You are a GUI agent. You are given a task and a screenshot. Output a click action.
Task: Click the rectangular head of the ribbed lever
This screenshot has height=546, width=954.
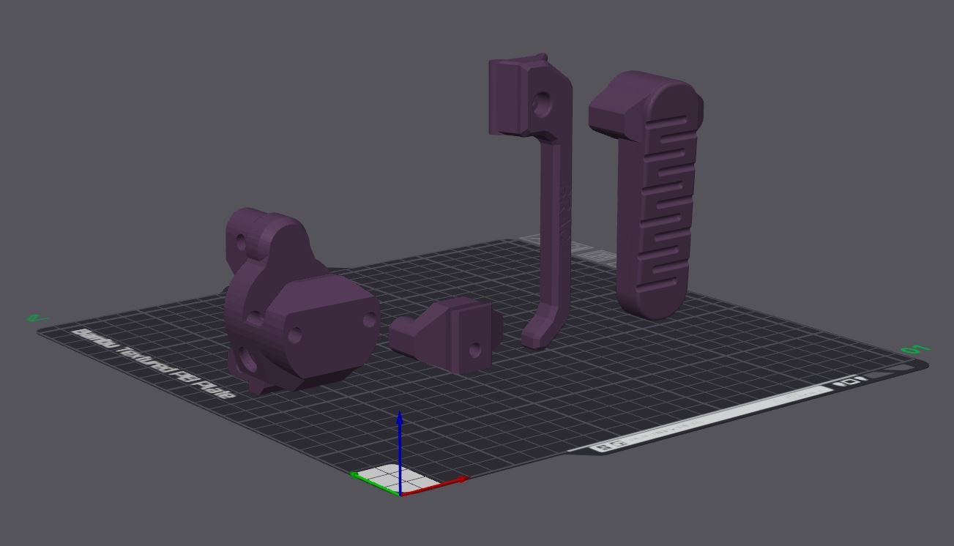click(616, 110)
